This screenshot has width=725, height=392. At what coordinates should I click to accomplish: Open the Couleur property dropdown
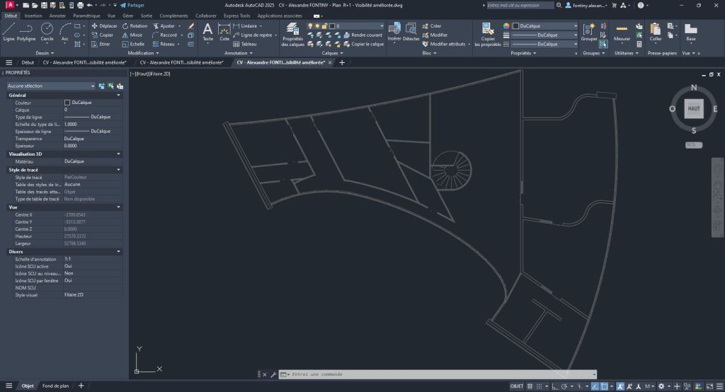92,103
